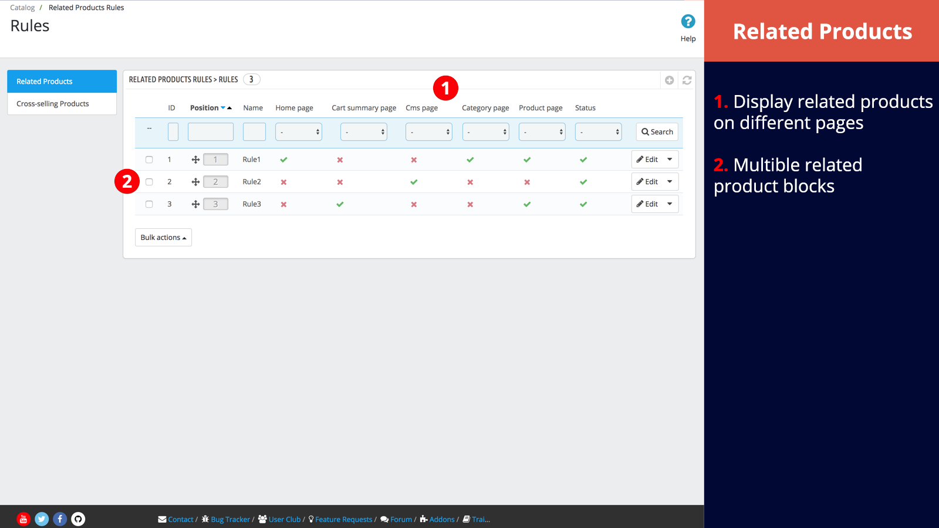The image size is (939, 528).
Task: Select the checkbox for Rule2
Action: (149, 182)
